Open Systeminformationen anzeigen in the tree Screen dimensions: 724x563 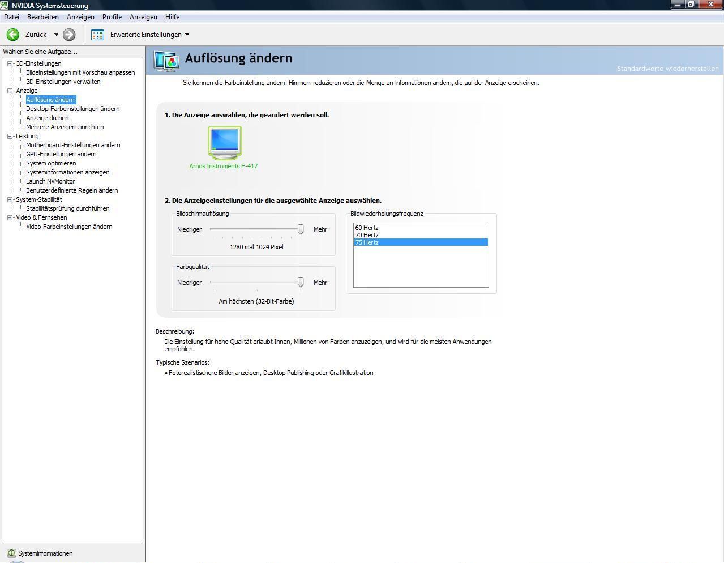point(68,172)
